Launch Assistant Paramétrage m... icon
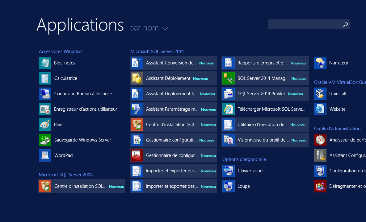The height and width of the screenshot is (222, 366). pos(137,109)
